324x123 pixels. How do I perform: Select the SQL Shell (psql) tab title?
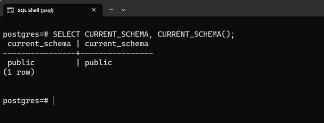pyautogui.click(x=36, y=10)
